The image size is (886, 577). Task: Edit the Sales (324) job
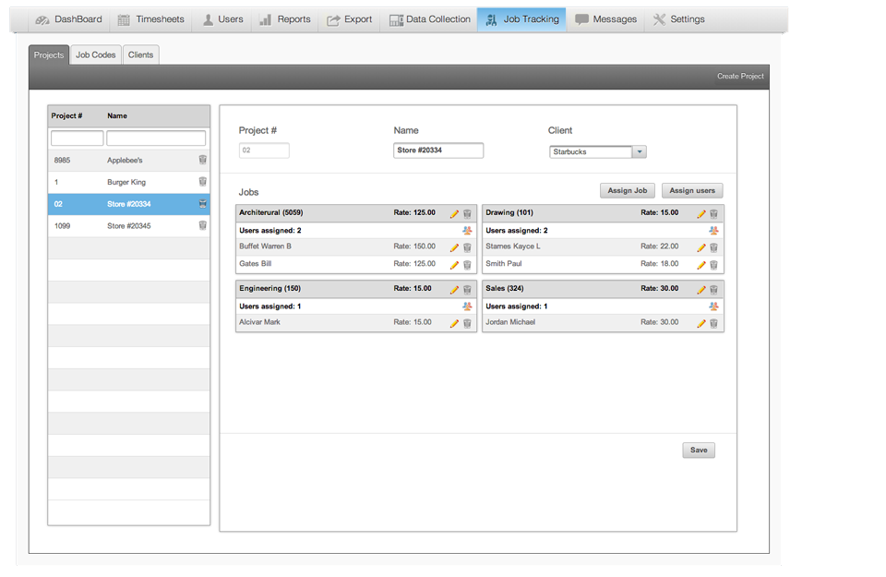pos(700,289)
